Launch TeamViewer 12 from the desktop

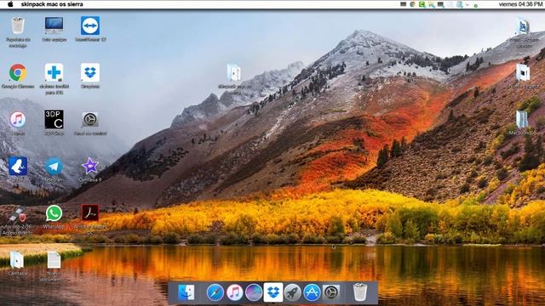pyautogui.click(x=90, y=25)
